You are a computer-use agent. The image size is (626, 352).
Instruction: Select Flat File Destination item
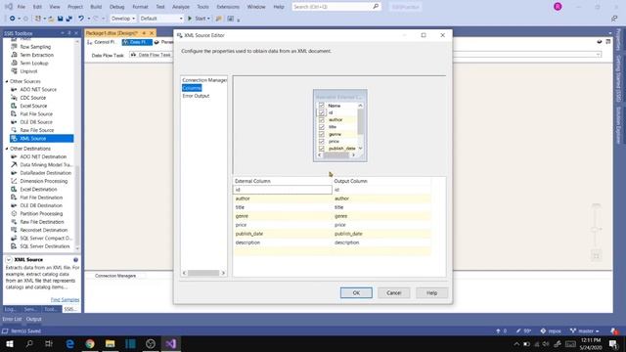(x=41, y=198)
